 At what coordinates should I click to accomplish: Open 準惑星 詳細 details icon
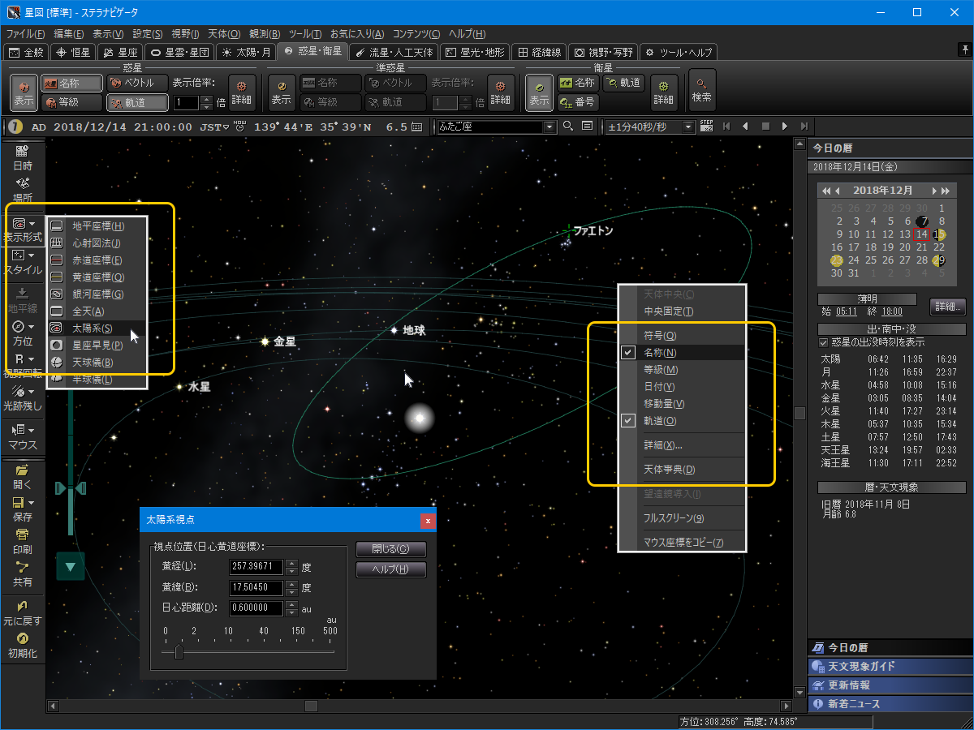click(500, 92)
